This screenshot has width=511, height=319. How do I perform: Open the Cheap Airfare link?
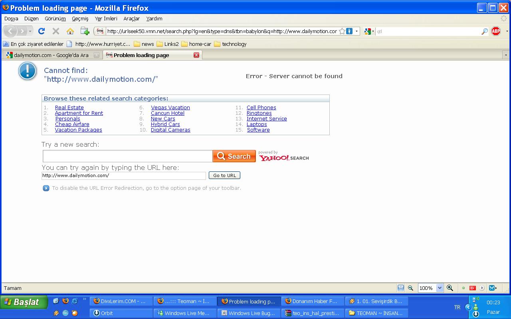tap(72, 124)
